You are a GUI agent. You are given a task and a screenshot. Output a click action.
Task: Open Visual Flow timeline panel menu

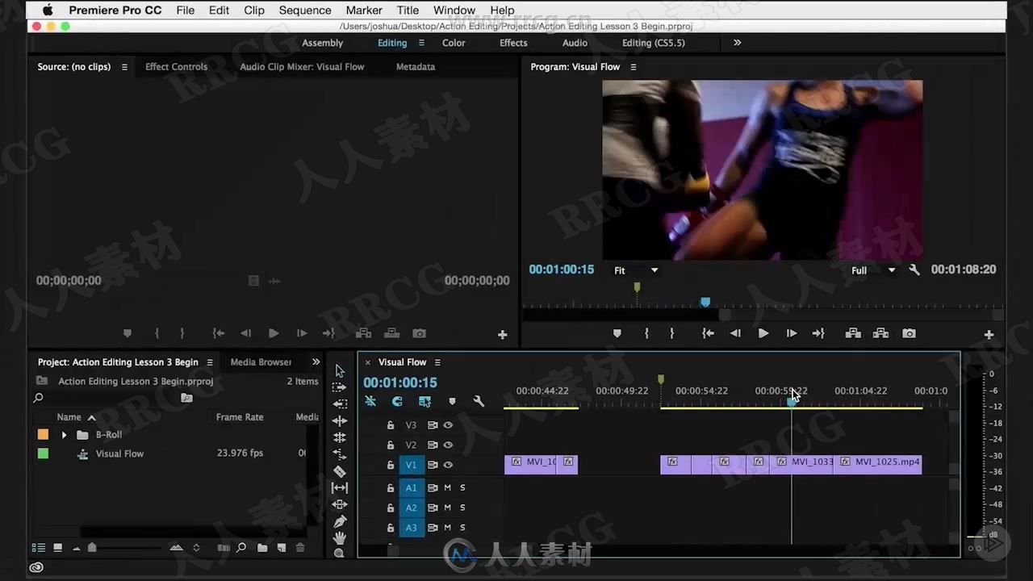click(x=437, y=362)
